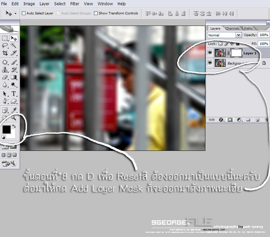The image size is (270, 237).
Task: Open the Image menu
Action: pos(29,3)
